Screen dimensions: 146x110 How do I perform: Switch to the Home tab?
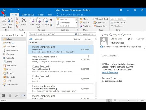click(x=15, y=15)
